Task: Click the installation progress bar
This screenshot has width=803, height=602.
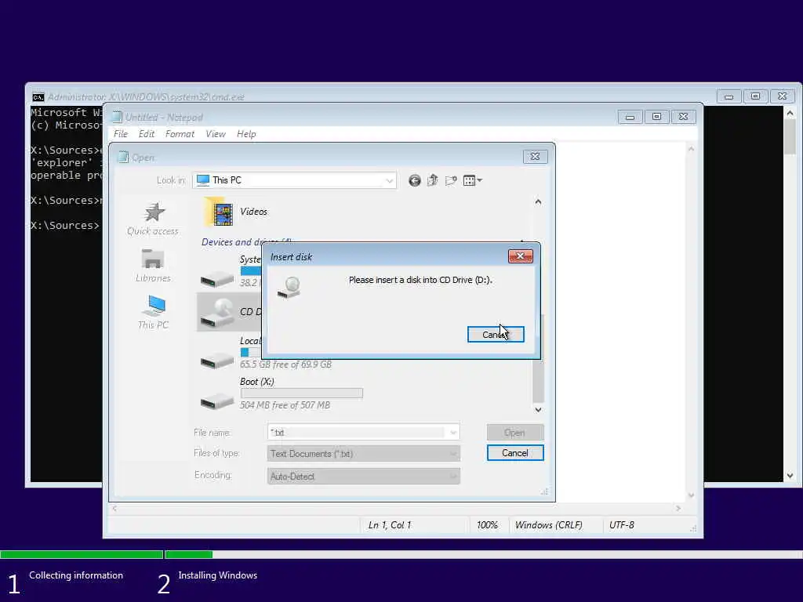Action: point(401,554)
